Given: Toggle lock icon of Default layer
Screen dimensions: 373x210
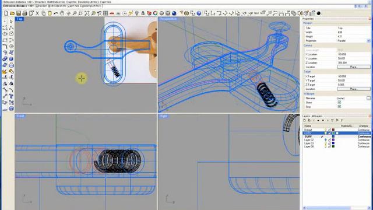Looking at the screenshot, I should [x=329, y=129].
